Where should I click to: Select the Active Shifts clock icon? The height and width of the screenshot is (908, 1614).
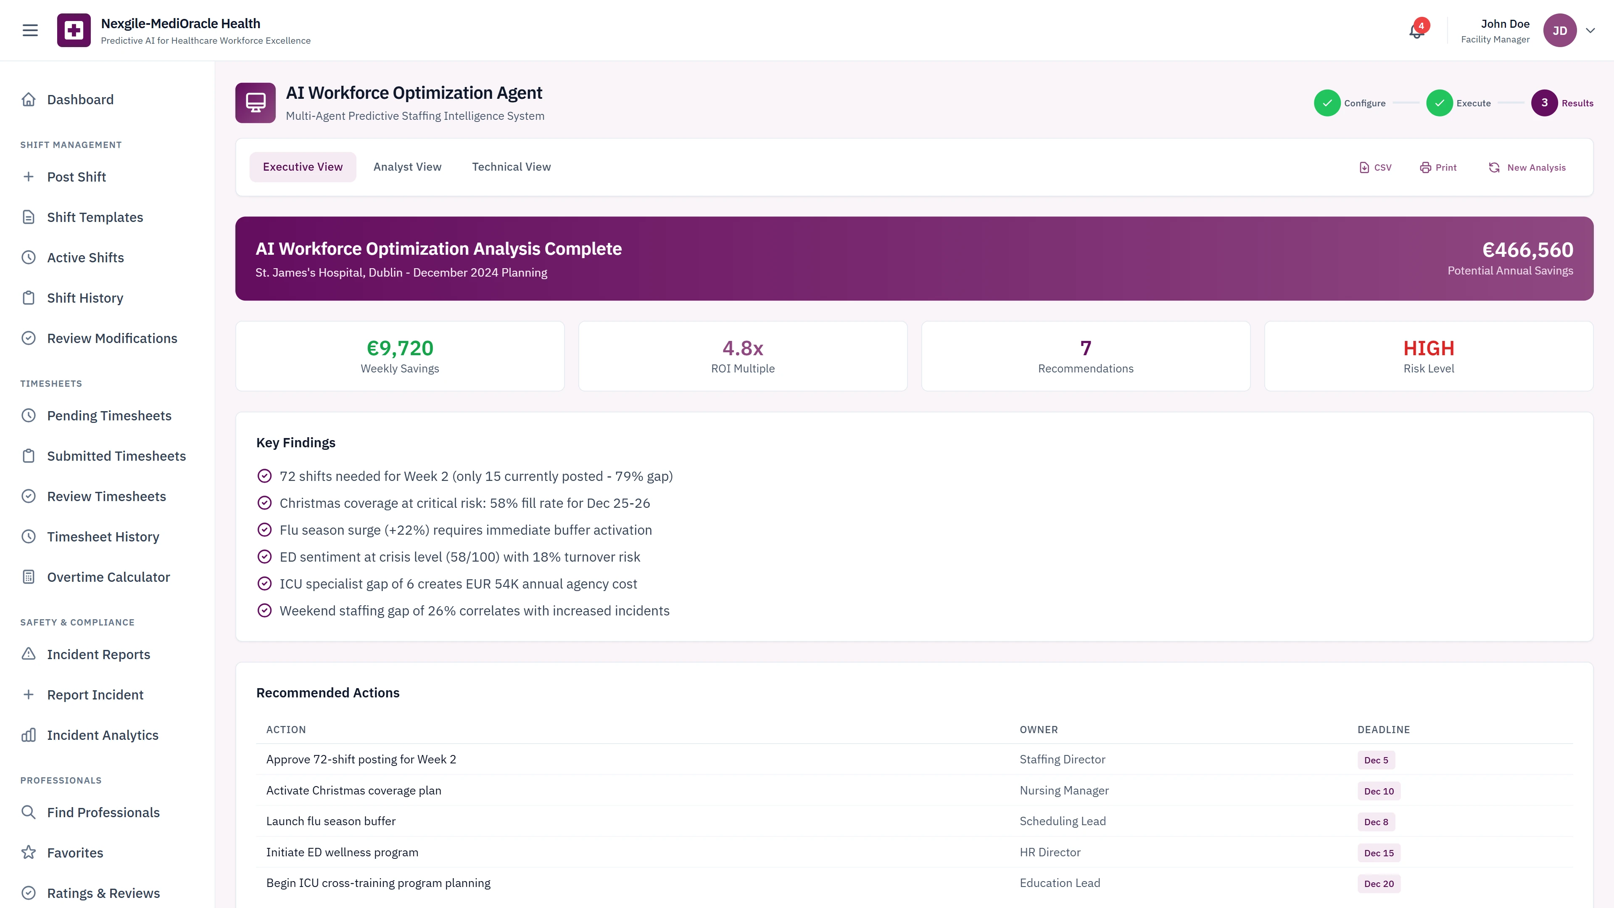pyautogui.click(x=29, y=257)
